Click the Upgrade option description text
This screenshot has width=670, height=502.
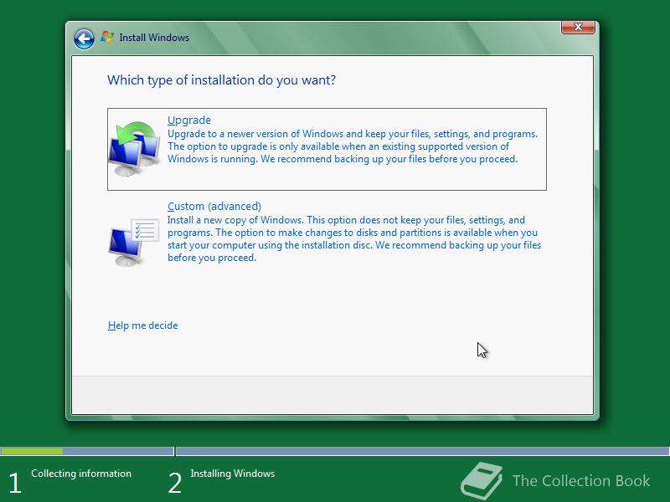point(353,146)
